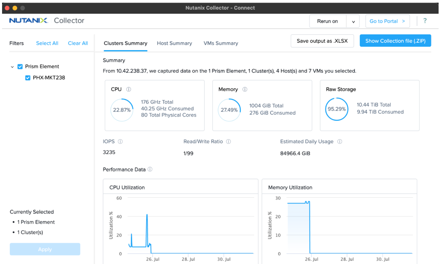Uncheck the Prism Element checkbox
Screen dimensions: 441x264
pyautogui.click(x=20, y=66)
